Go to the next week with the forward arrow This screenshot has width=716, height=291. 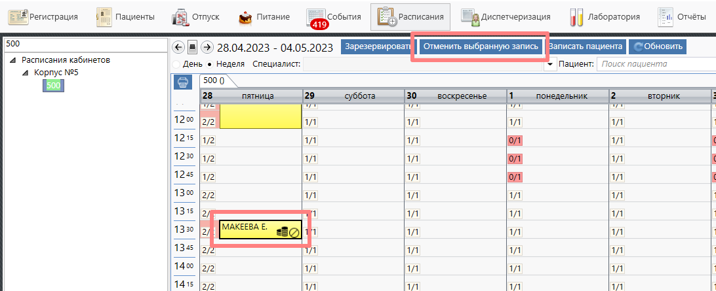[207, 47]
